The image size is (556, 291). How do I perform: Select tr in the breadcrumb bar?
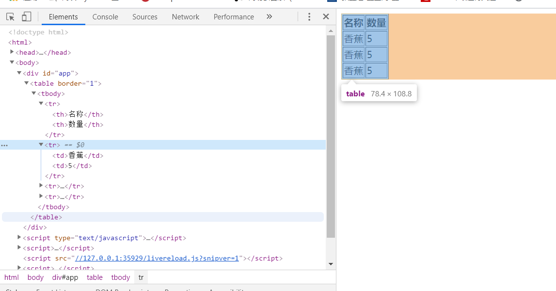pos(141,277)
